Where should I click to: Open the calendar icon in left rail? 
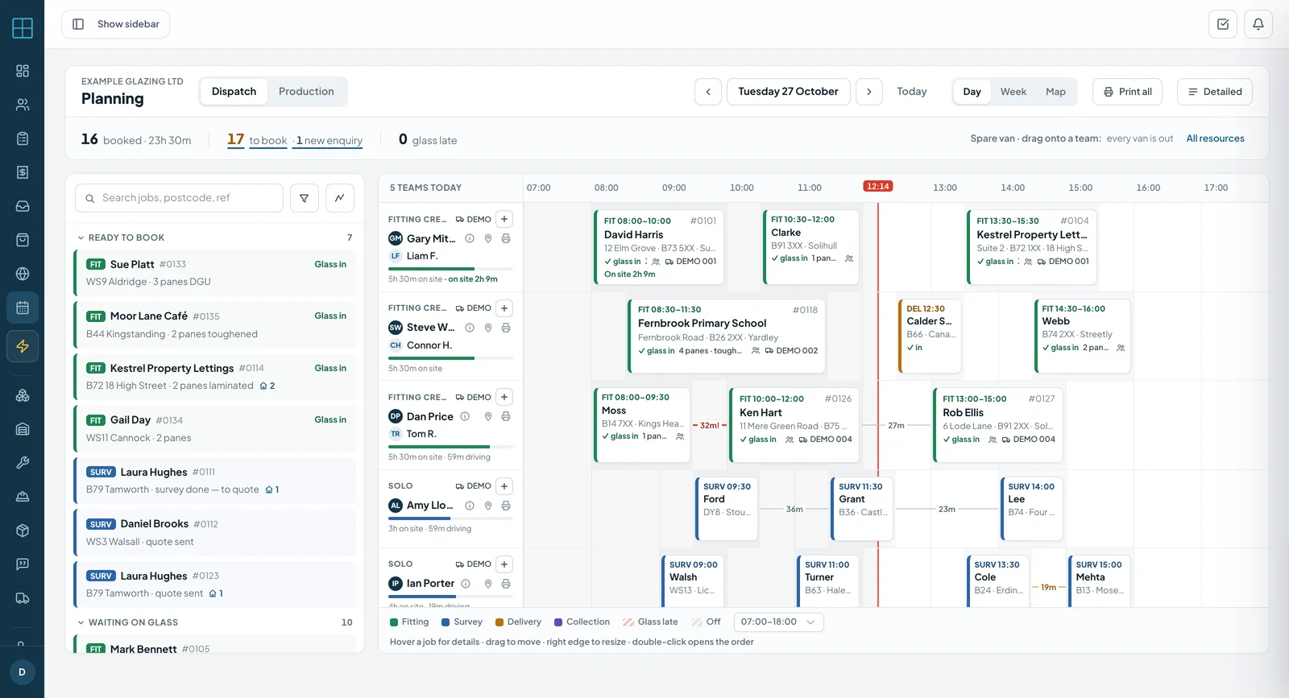(x=23, y=308)
